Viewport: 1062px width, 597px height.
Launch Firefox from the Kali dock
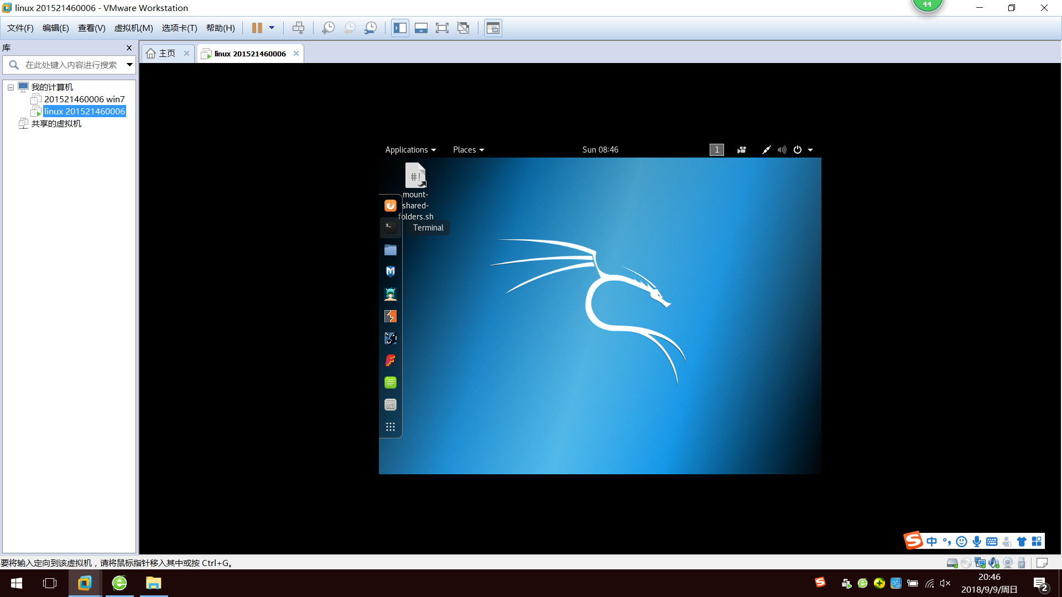[390, 206]
